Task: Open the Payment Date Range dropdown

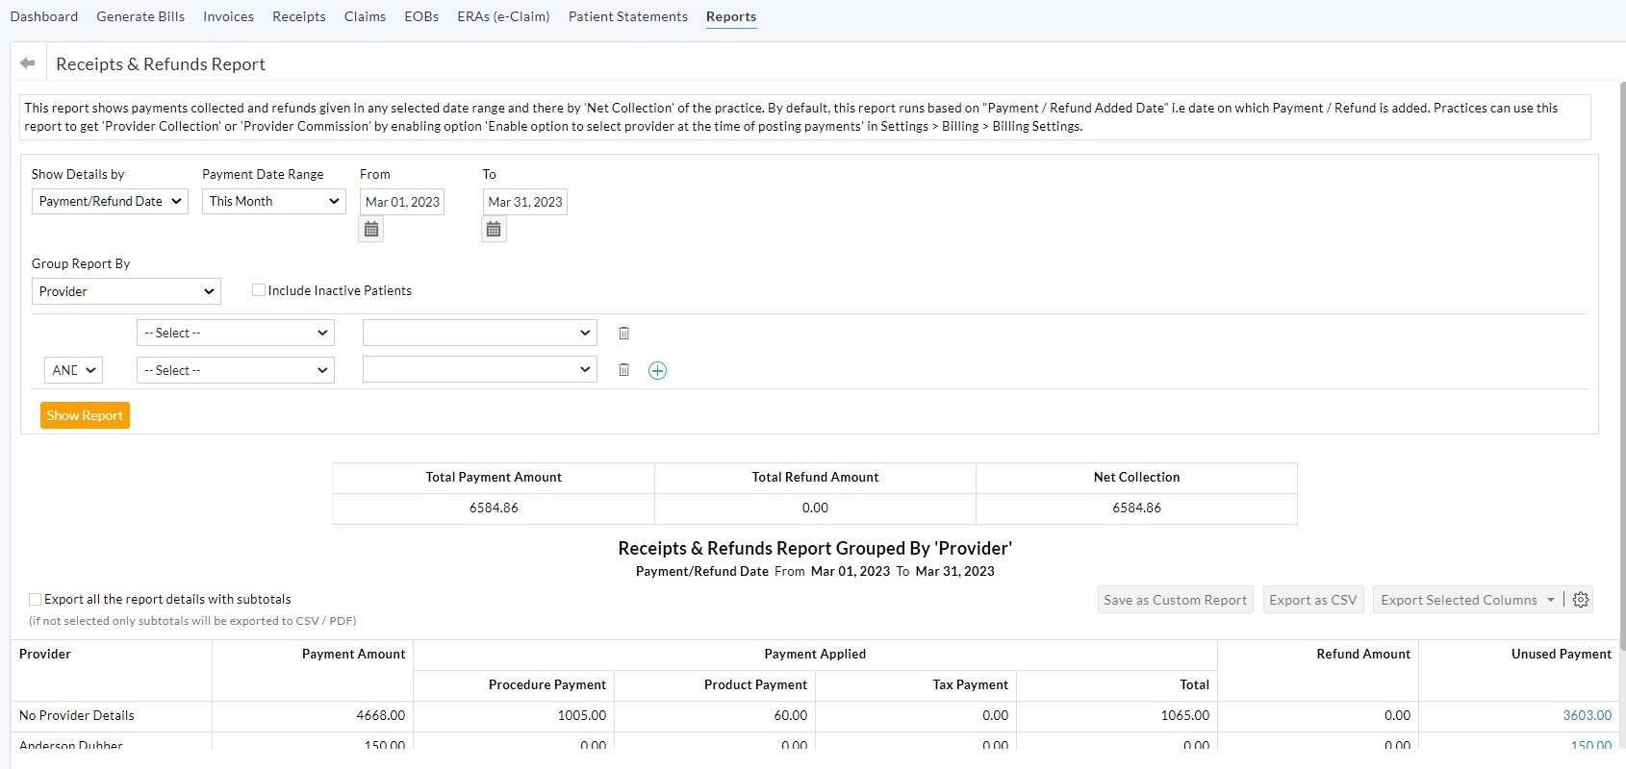Action: 274,201
